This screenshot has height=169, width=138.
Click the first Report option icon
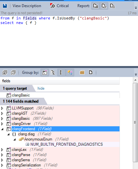point(96,6)
